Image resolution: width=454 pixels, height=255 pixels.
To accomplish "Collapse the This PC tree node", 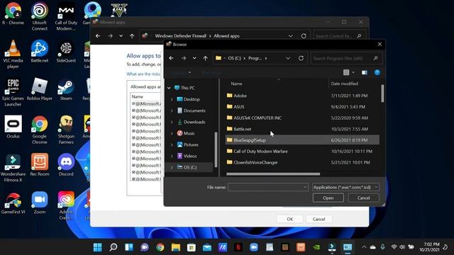I will [169, 88].
